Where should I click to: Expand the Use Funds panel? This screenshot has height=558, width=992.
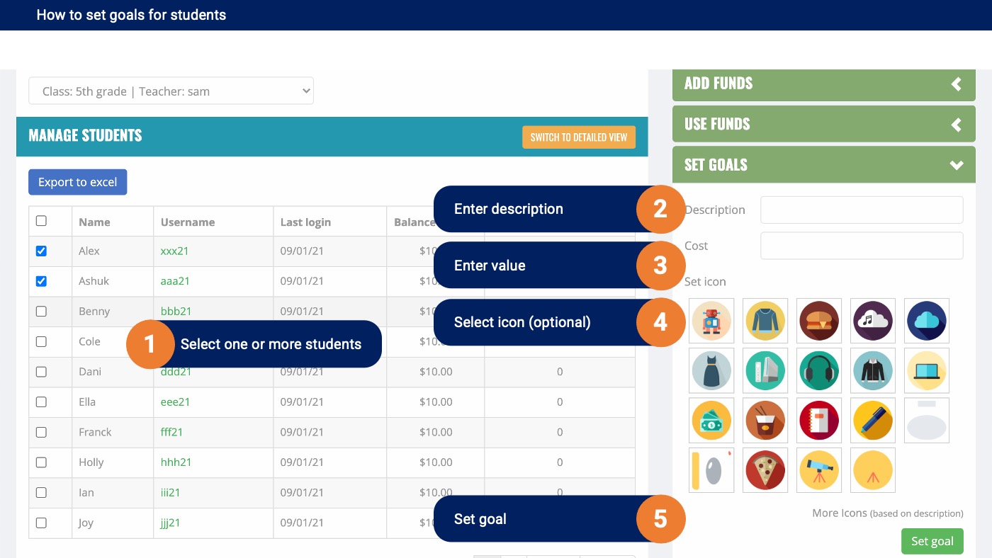(x=823, y=124)
